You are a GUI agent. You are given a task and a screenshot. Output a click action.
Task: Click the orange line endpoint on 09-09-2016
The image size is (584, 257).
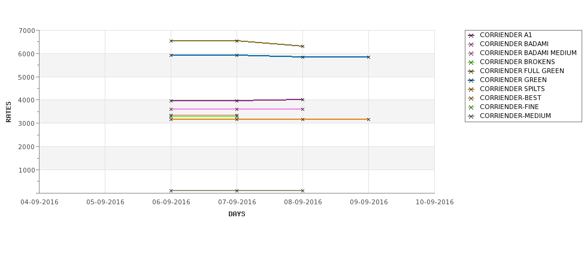coord(369,120)
